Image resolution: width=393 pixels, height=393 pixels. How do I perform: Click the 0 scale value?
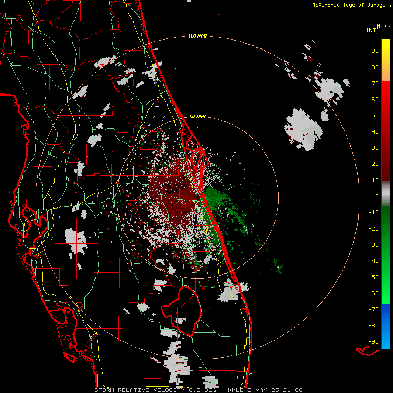(377, 196)
